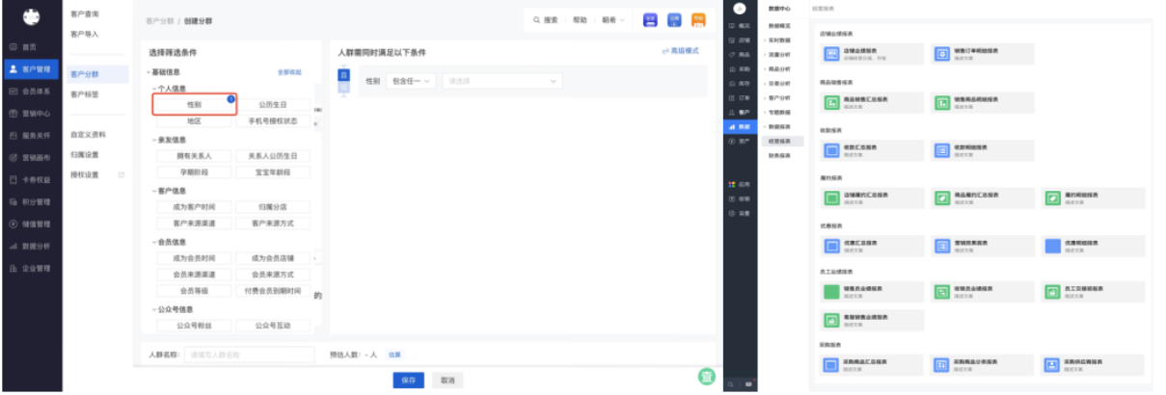Select the 手机号授权状态 filter condition
Viewport: 1166px width, 395px height.
(273, 121)
